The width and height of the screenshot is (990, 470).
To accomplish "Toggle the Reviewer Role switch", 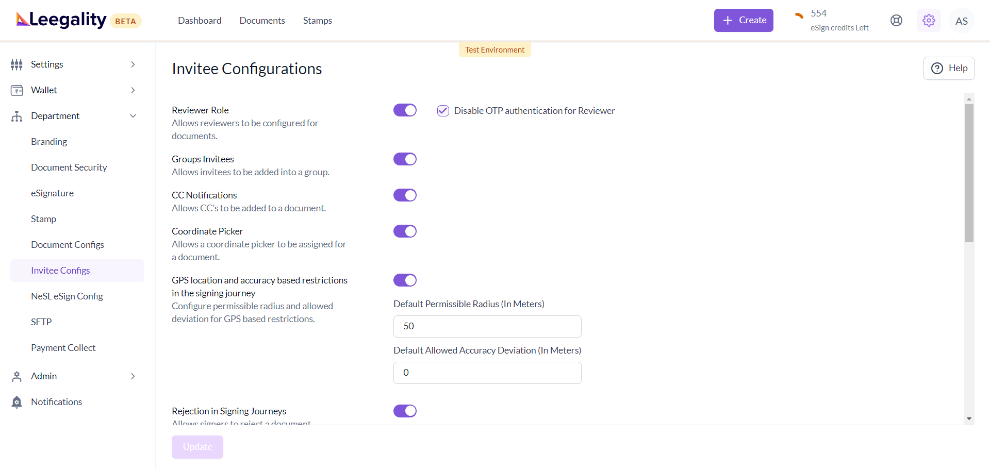I will coord(405,110).
